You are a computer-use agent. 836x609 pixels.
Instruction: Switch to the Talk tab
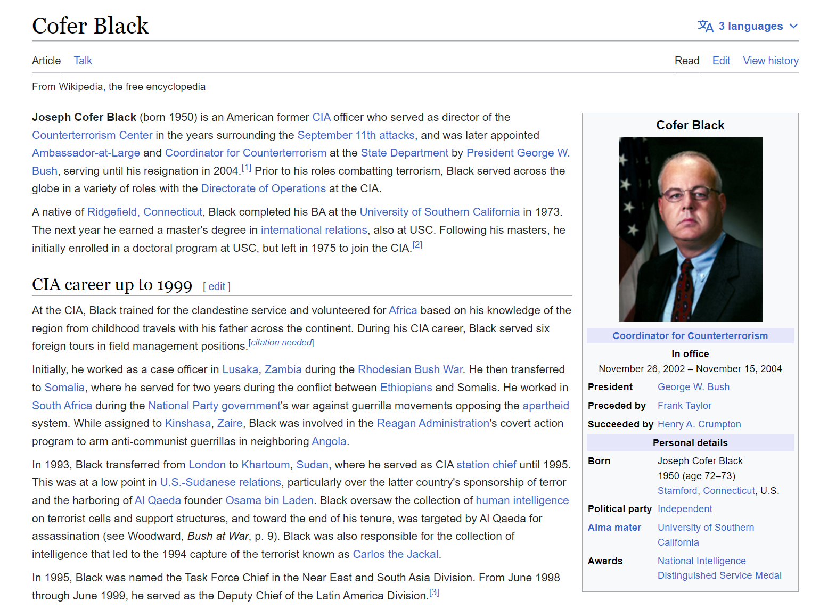click(83, 61)
